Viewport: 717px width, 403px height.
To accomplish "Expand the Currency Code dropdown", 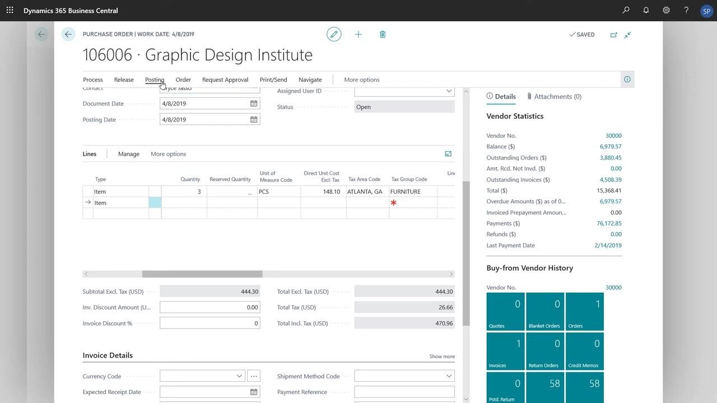I will pyautogui.click(x=239, y=376).
